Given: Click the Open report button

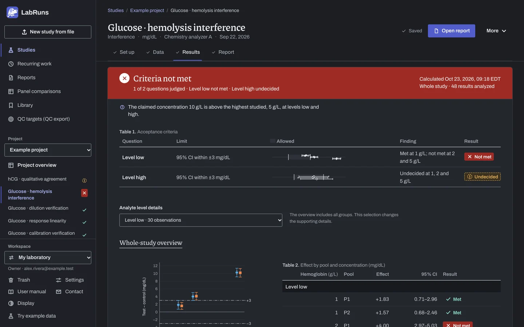Looking at the screenshot, I should tap(452, 31).
